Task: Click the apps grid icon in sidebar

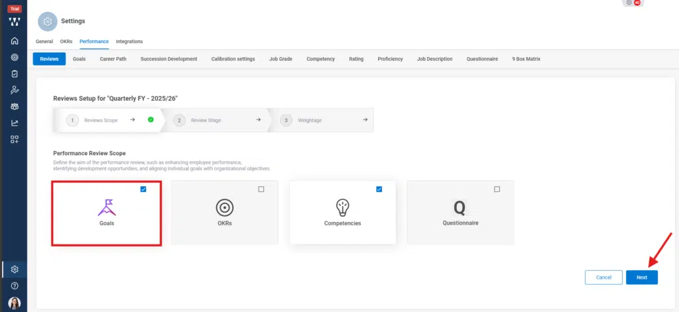Action: (x=14, y=139)
